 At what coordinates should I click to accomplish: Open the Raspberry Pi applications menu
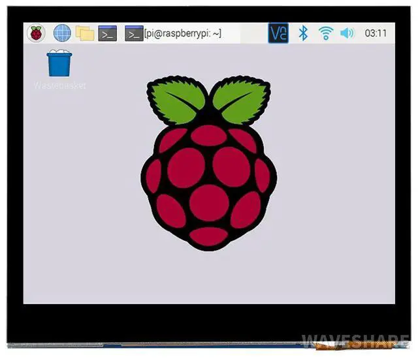pyautogui.click(x=36, y=33)
